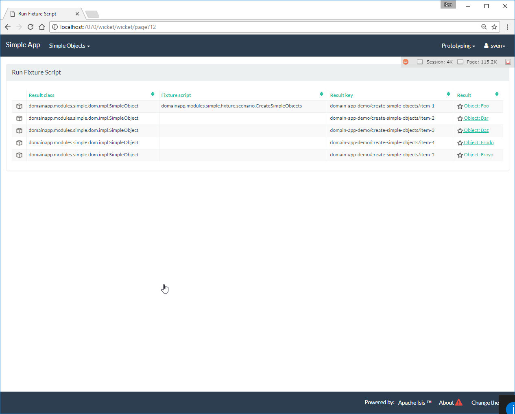Open the Prototyping dropdown menu

tap(458, 46)
